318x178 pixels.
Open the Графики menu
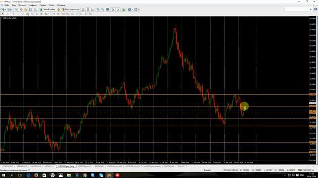click(32, 5)
